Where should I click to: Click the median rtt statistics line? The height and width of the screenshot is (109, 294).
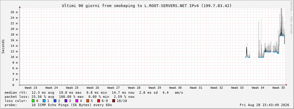pos(94,93)
